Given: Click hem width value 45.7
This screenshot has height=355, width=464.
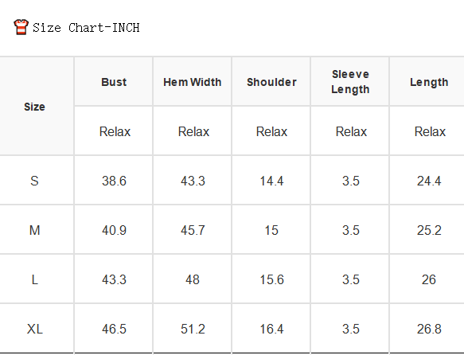Looking at the screenshot, I should coord(193,230).
